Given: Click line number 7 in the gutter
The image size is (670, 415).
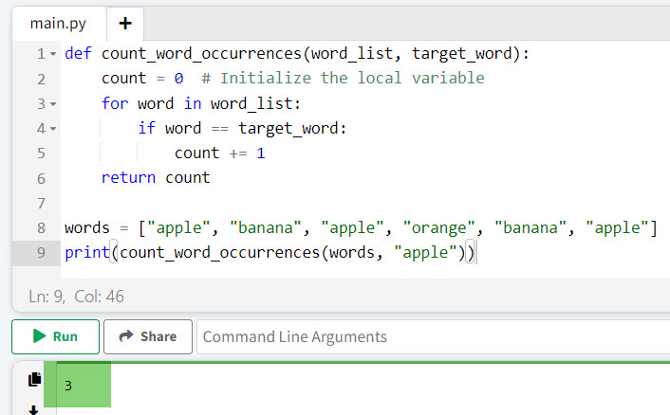Looking at the screenshot, I should tap(41, 204).
